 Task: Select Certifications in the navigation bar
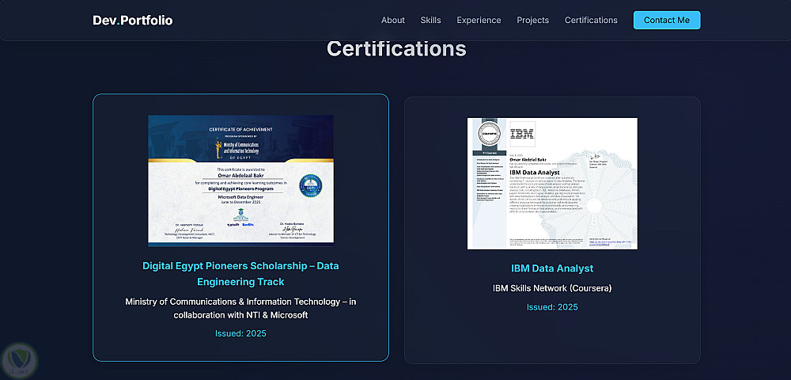tap(591, 20)
